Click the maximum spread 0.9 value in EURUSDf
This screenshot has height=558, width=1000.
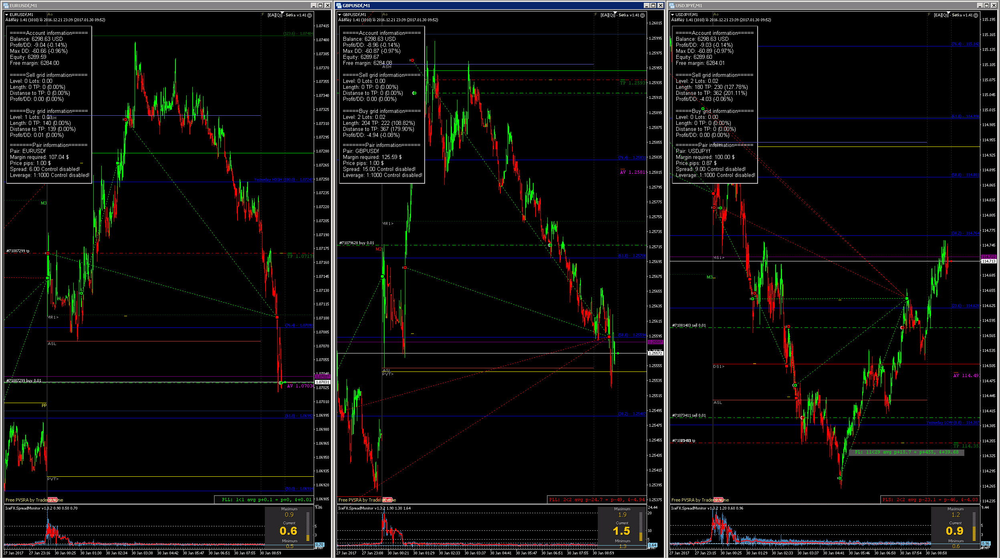click(x=289, y=515)
